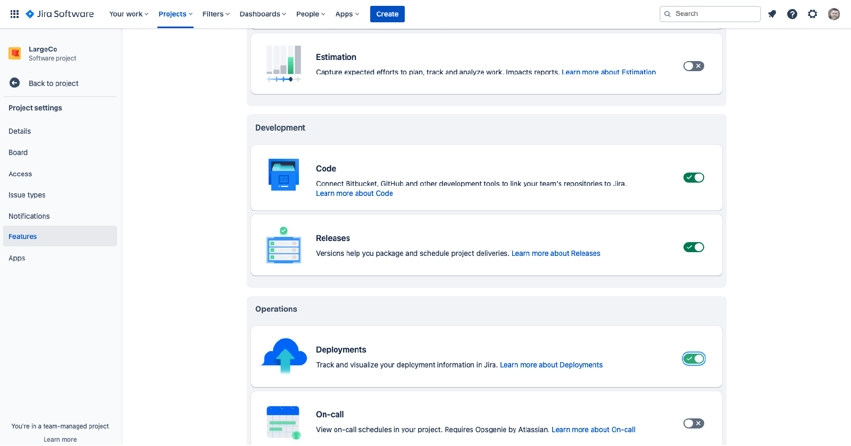The image size is (851, 446).
Task: Click the Back to project arrow icon
Action: [15, 83]
